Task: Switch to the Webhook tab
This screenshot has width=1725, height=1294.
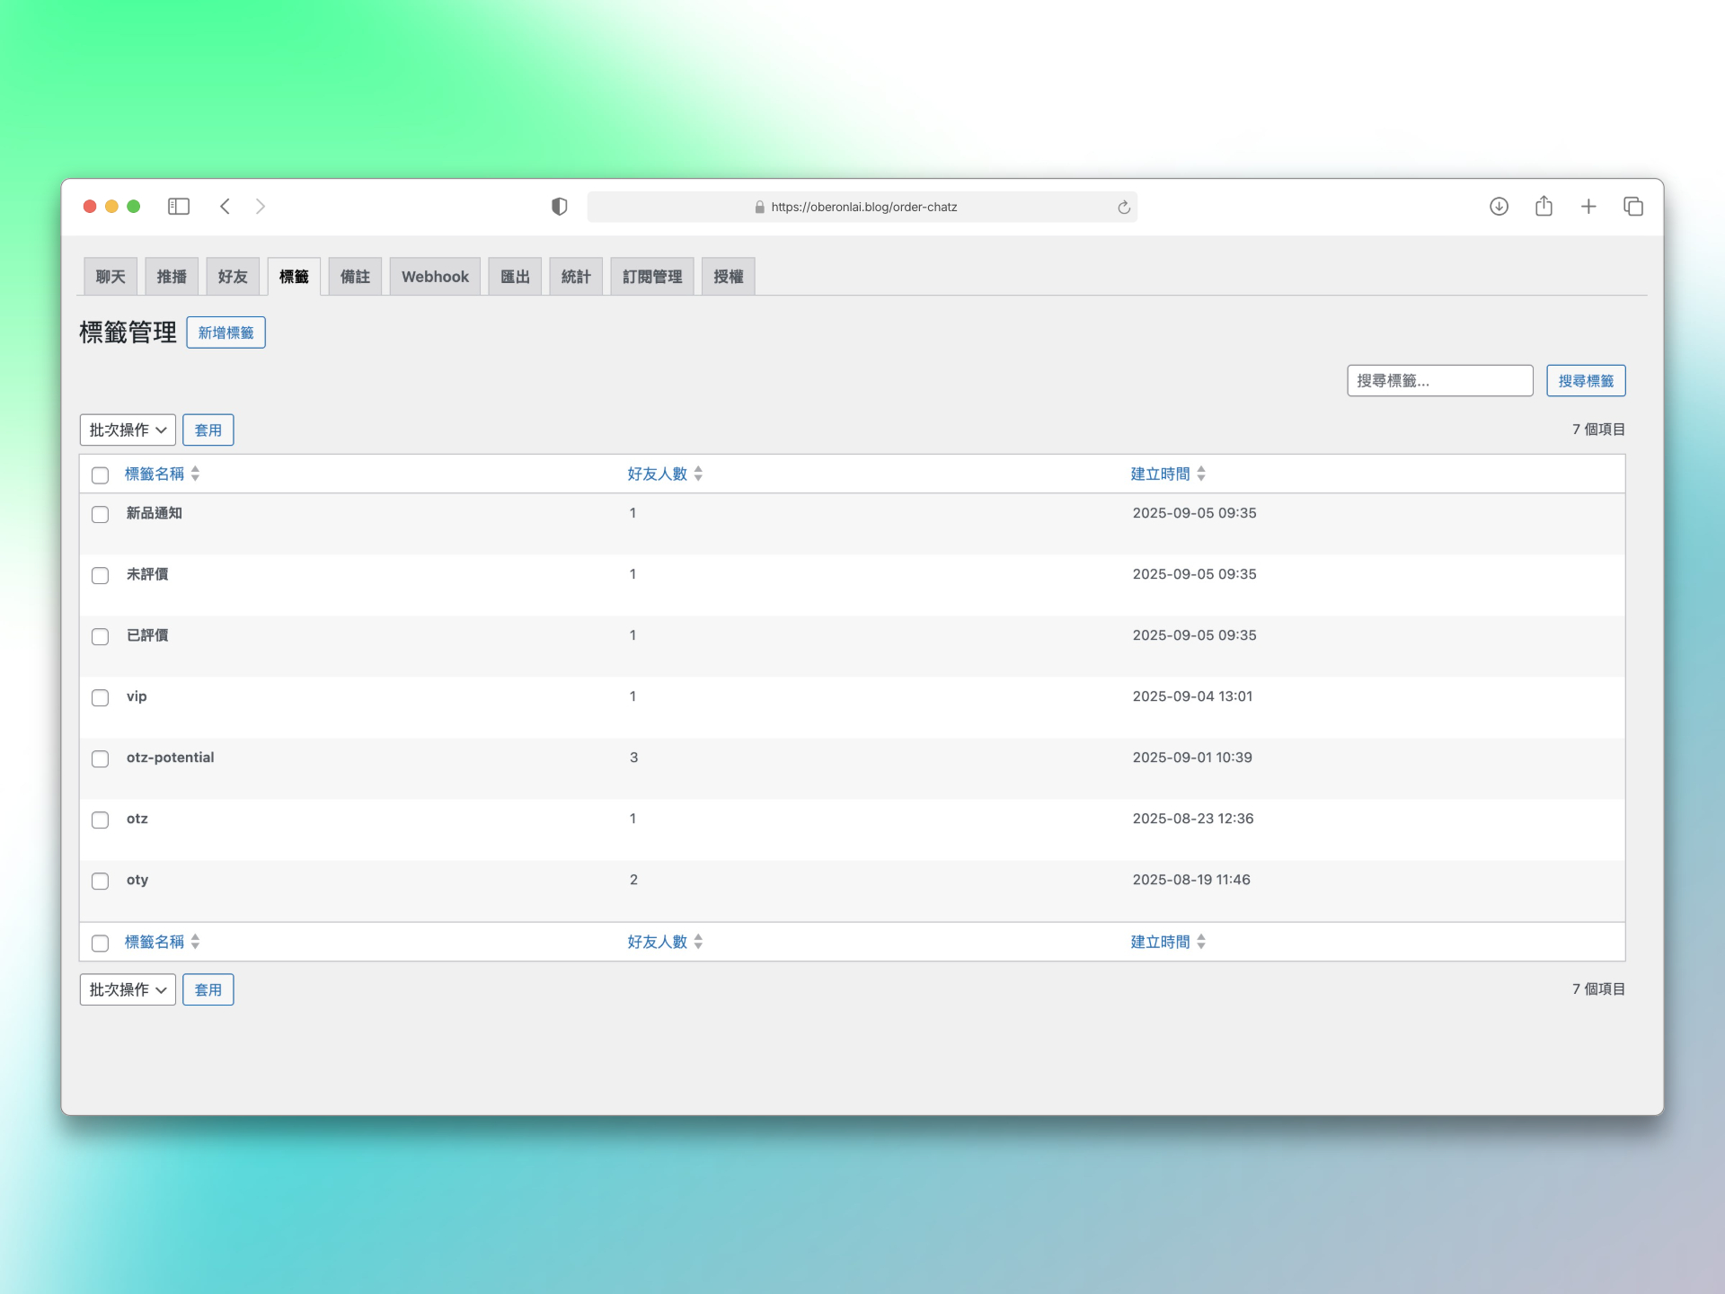Action: point(435,277)
